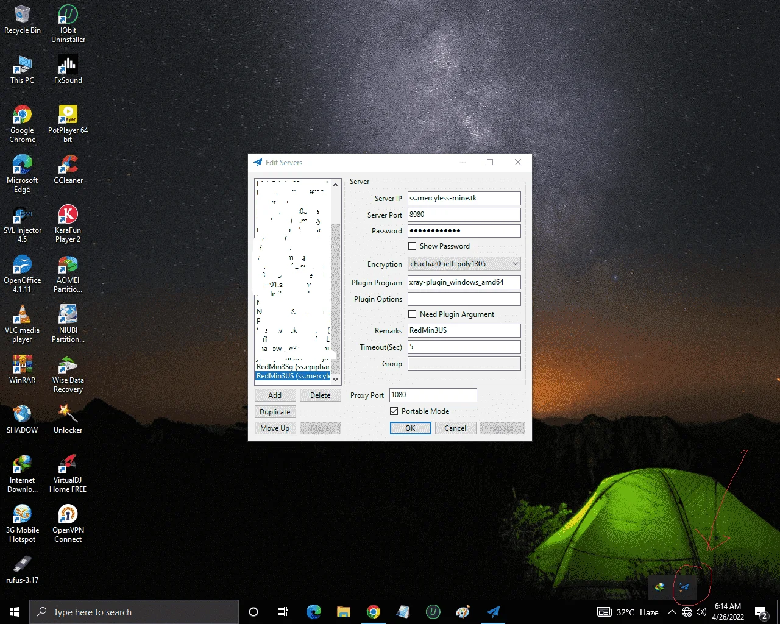Screen dimensions: 780x624
Task: Show hidden system tray icons chevron
Action: (672, 612)
